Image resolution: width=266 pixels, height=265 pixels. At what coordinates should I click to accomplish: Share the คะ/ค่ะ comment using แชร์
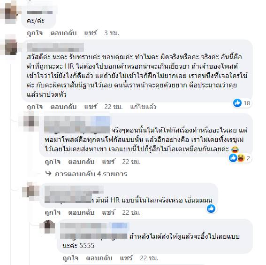[x=91, y=33]
